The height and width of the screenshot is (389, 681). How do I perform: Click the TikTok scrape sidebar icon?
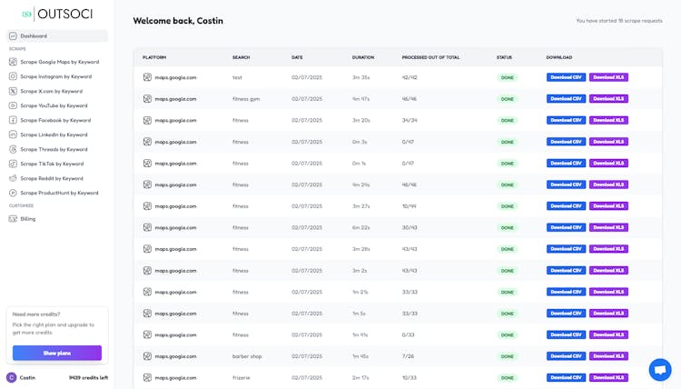coord(13,164)
